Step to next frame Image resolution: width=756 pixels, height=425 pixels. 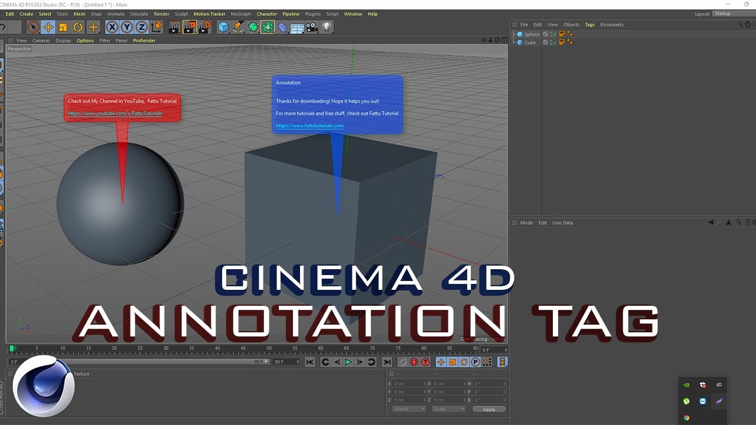(x=360, y=362)
